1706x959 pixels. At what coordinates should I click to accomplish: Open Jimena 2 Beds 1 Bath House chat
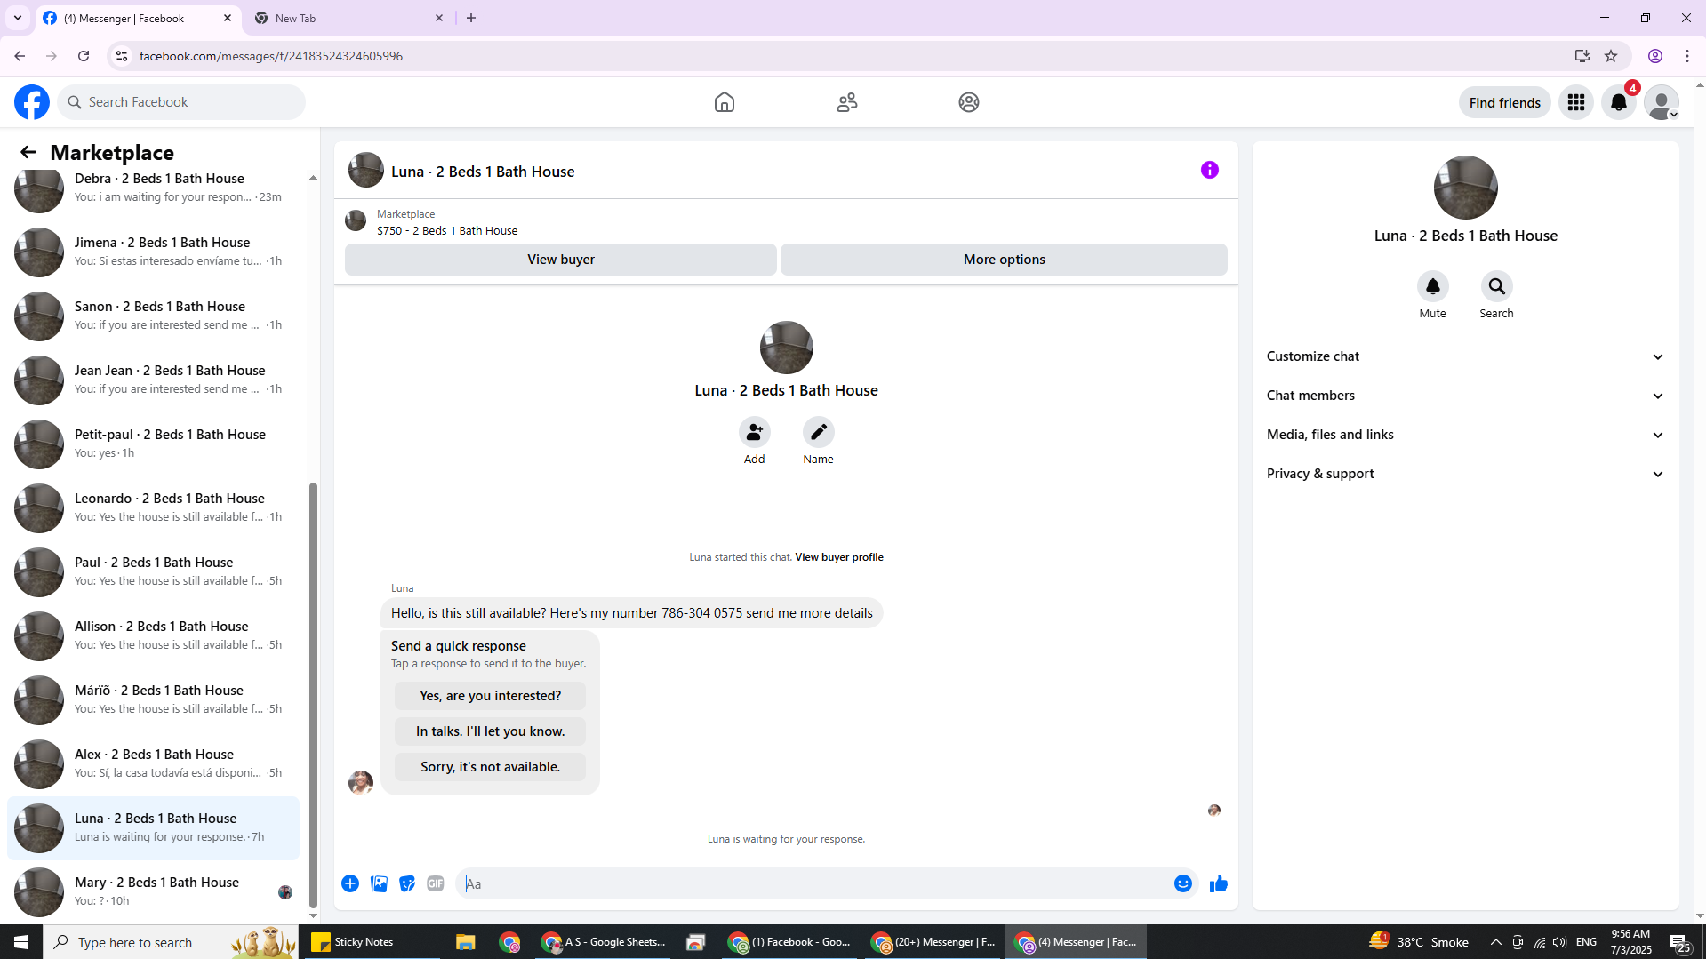[153, 252]
